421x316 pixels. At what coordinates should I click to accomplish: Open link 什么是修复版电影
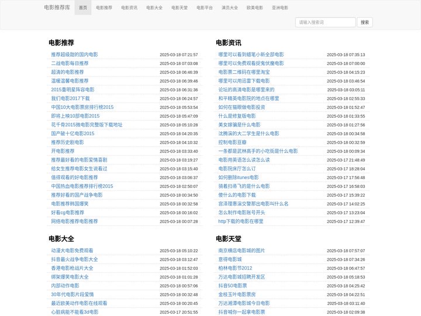pyautogui.click(x=237, y=116)
